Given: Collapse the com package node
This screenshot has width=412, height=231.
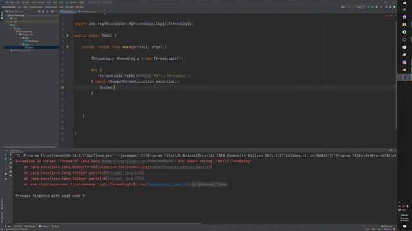Looking at the screenshot, I should pyautogui.click(x=11, y=28).
